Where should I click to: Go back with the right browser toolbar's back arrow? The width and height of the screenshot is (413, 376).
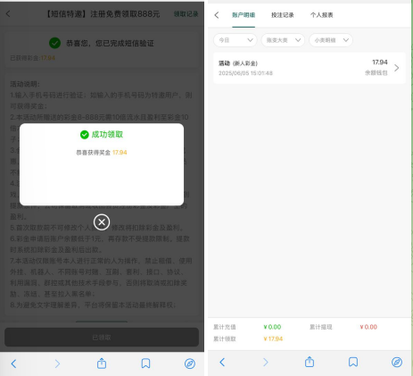tap(222, 362)
